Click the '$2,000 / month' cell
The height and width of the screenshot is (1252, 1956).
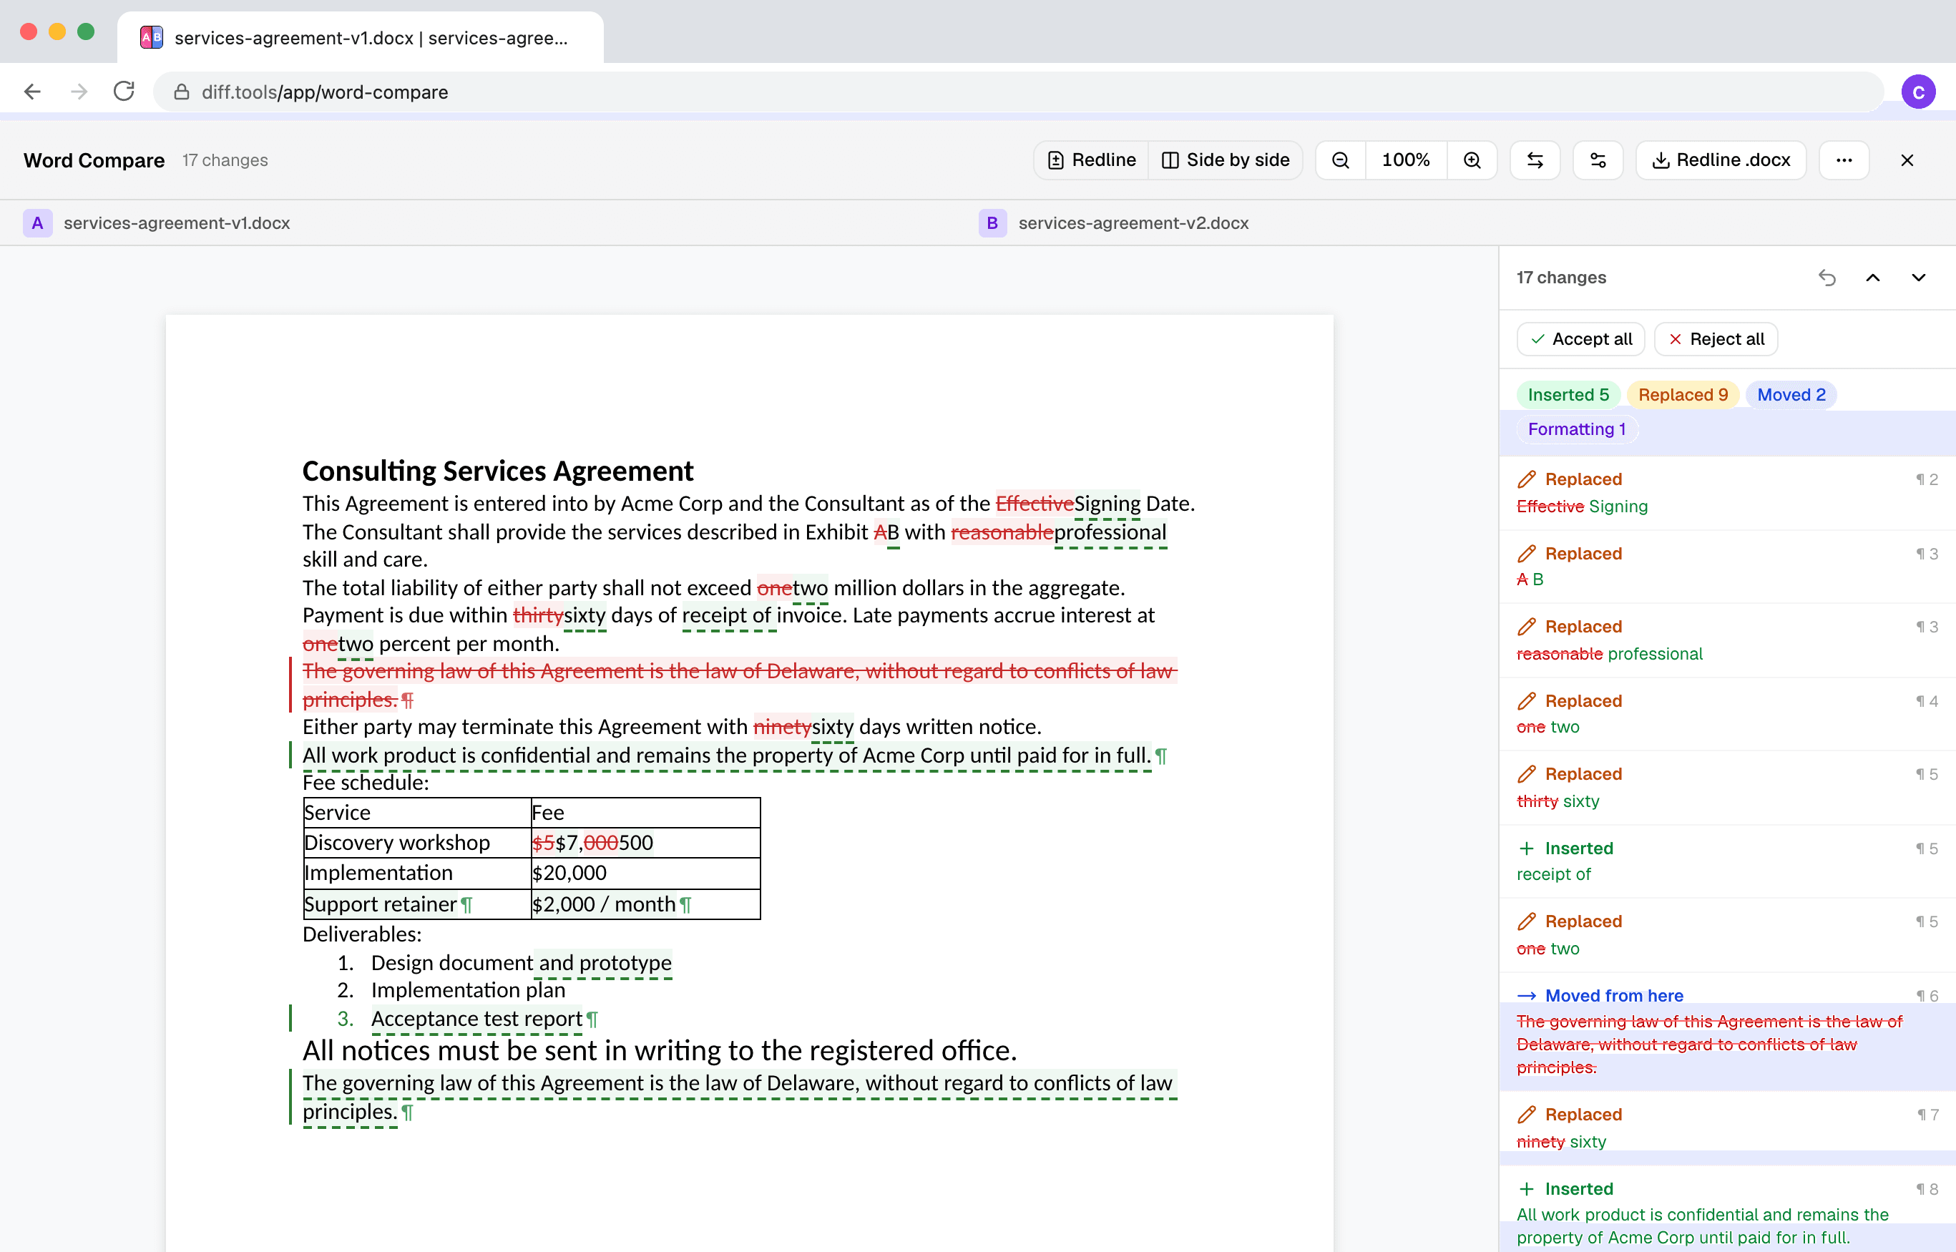645,904
